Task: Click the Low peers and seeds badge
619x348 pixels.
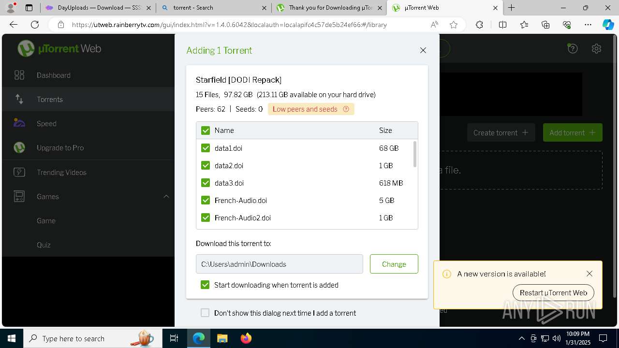Action: coord(311,109)
